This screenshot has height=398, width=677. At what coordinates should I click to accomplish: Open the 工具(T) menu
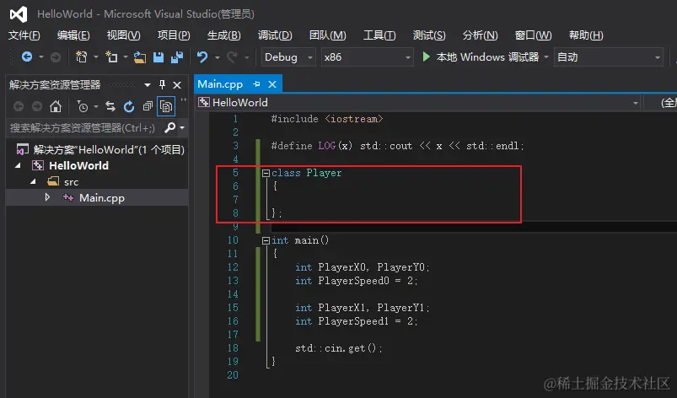coord(379,35)
